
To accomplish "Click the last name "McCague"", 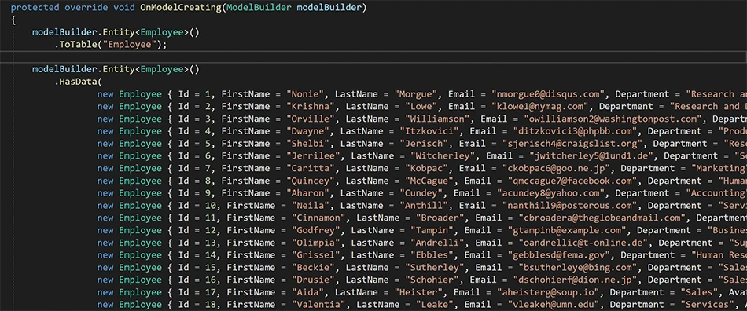I will pos(429,181).
